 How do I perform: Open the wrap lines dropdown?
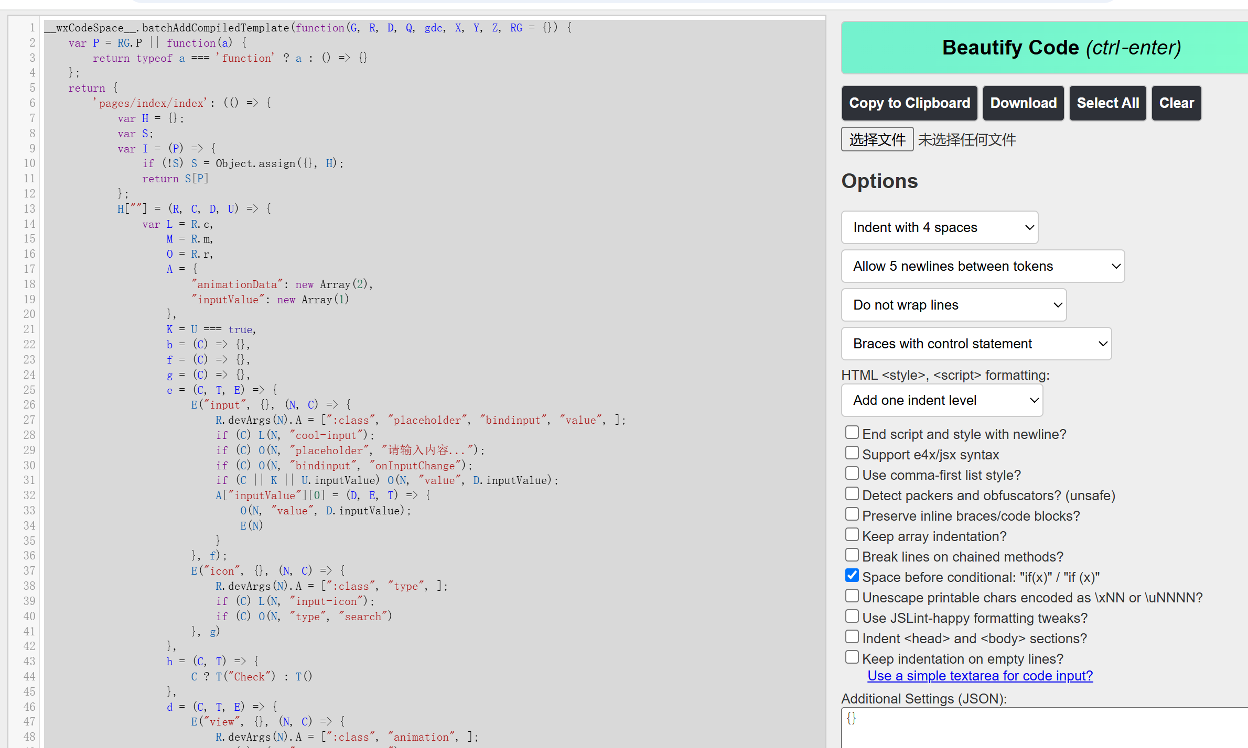coord(953,305)
